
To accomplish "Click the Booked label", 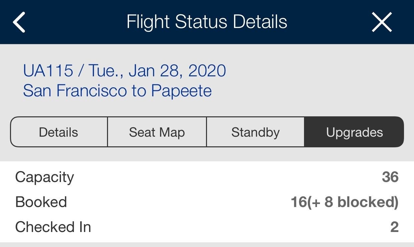I will point(41,202).
